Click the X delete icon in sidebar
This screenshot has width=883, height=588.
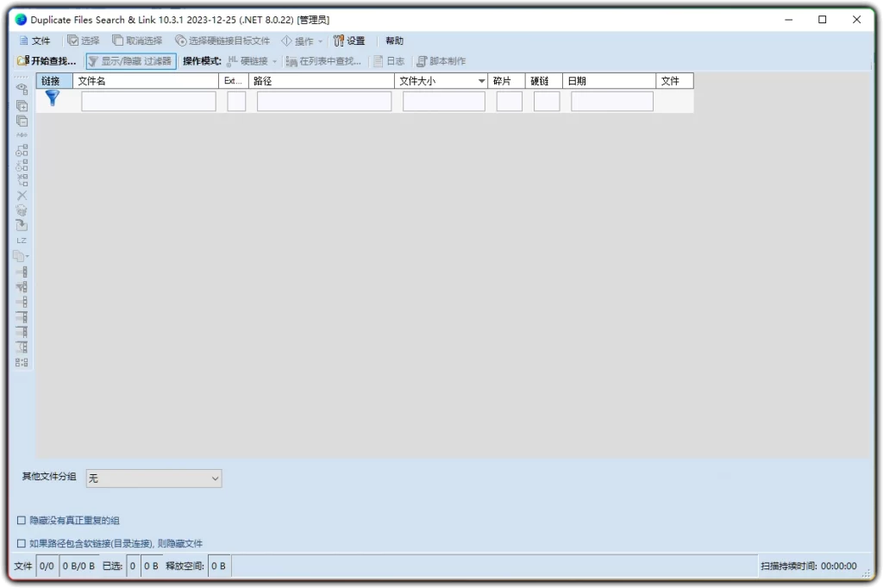22,196
